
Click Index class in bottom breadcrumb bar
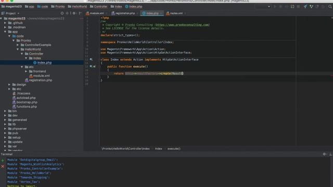pyautogui.click(x=158, y=149)
